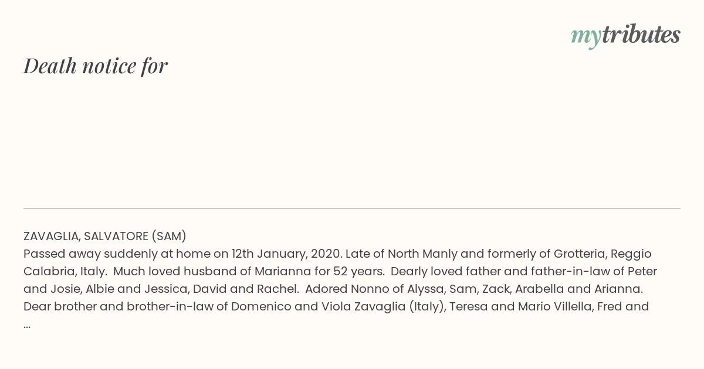Expand the truncated text via the ellipsis
Image resolution: width=704 pixels, height=369 pixels.
[27, 325]
